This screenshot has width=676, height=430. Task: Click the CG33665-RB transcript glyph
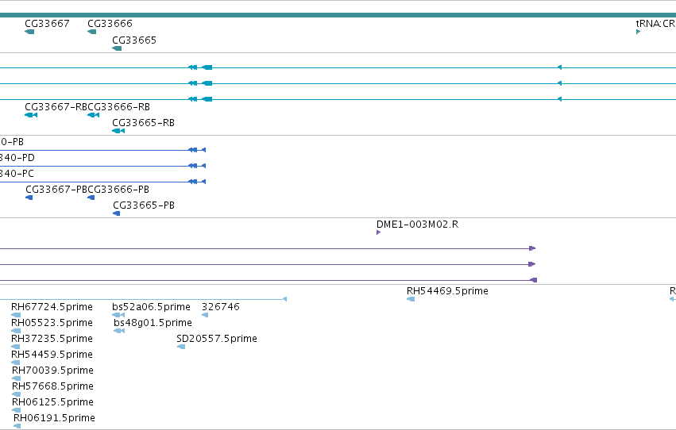[118, 131]
